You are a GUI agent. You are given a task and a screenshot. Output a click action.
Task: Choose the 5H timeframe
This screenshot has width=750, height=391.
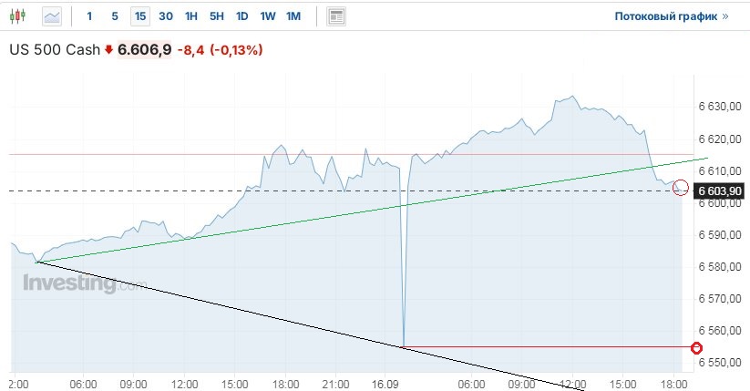[x=216, y=16]
